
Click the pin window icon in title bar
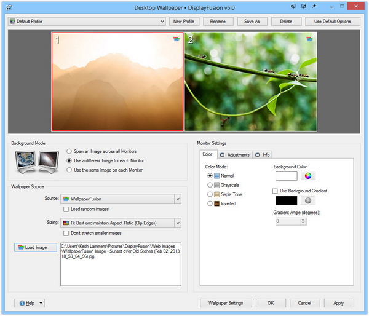pos(314,6)
